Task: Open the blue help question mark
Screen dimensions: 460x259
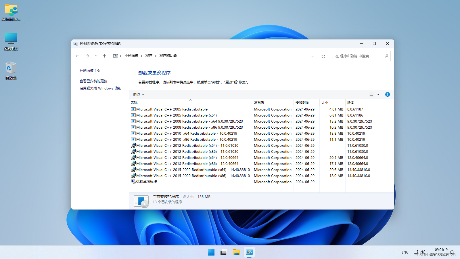Action: 388,94
